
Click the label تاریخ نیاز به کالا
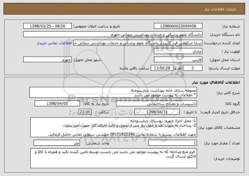tap(96, 104)
